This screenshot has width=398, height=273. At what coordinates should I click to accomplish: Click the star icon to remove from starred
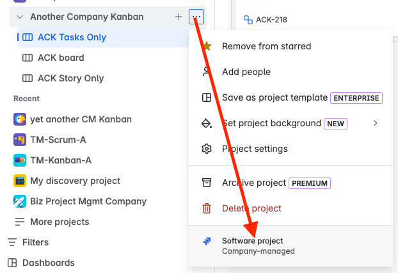coord(207,46)
